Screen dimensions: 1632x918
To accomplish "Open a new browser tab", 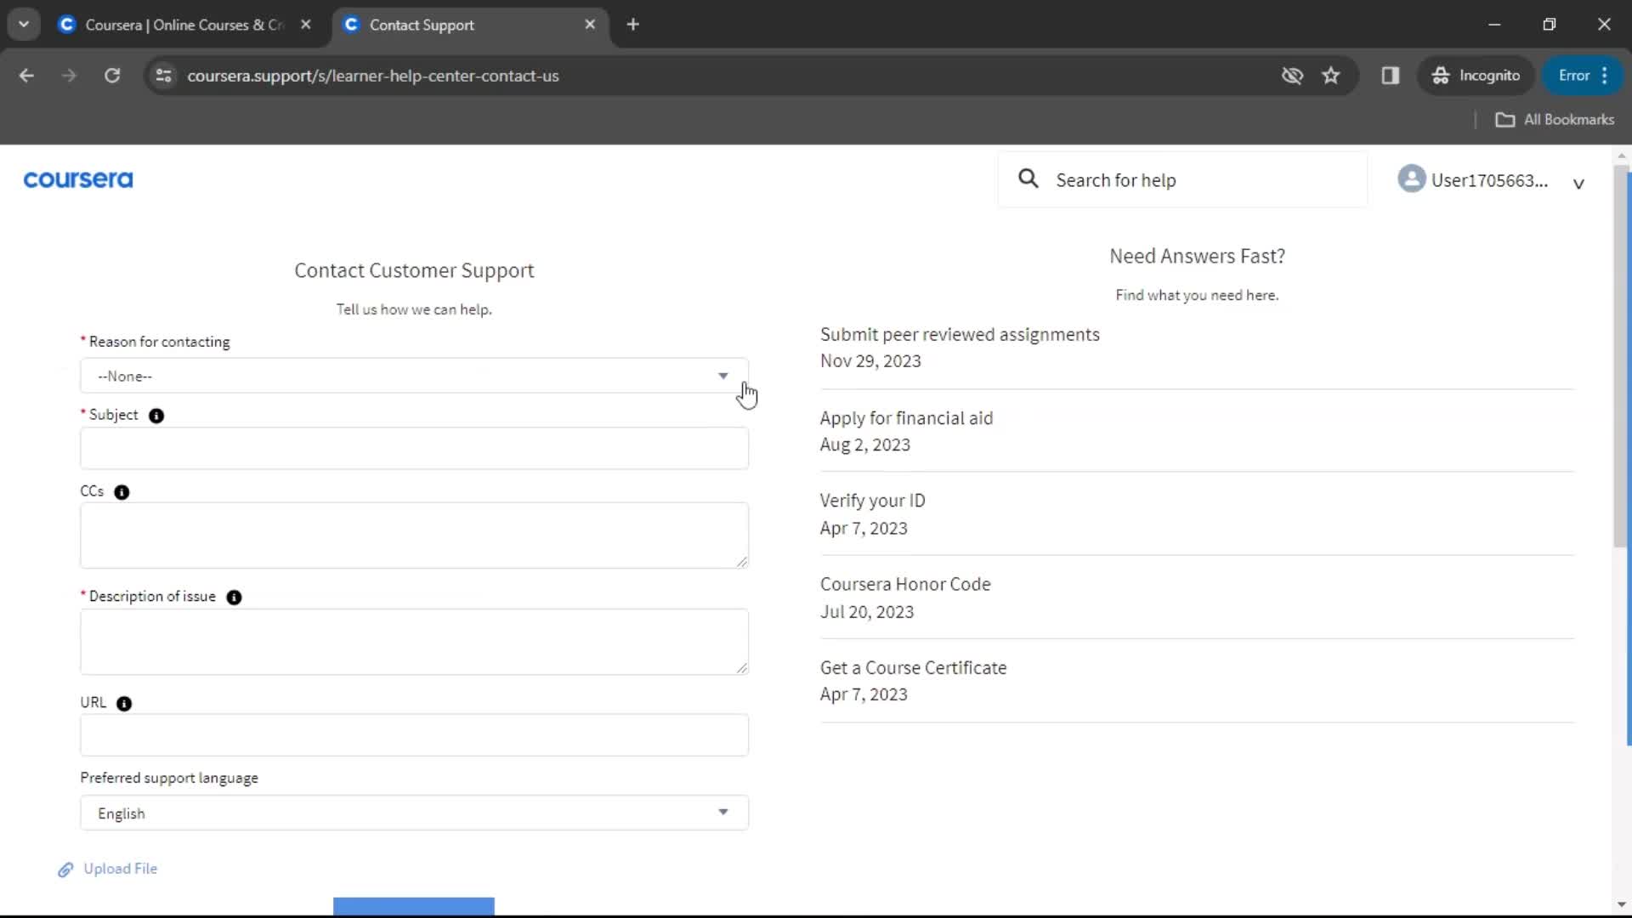I will click(633, 25).
